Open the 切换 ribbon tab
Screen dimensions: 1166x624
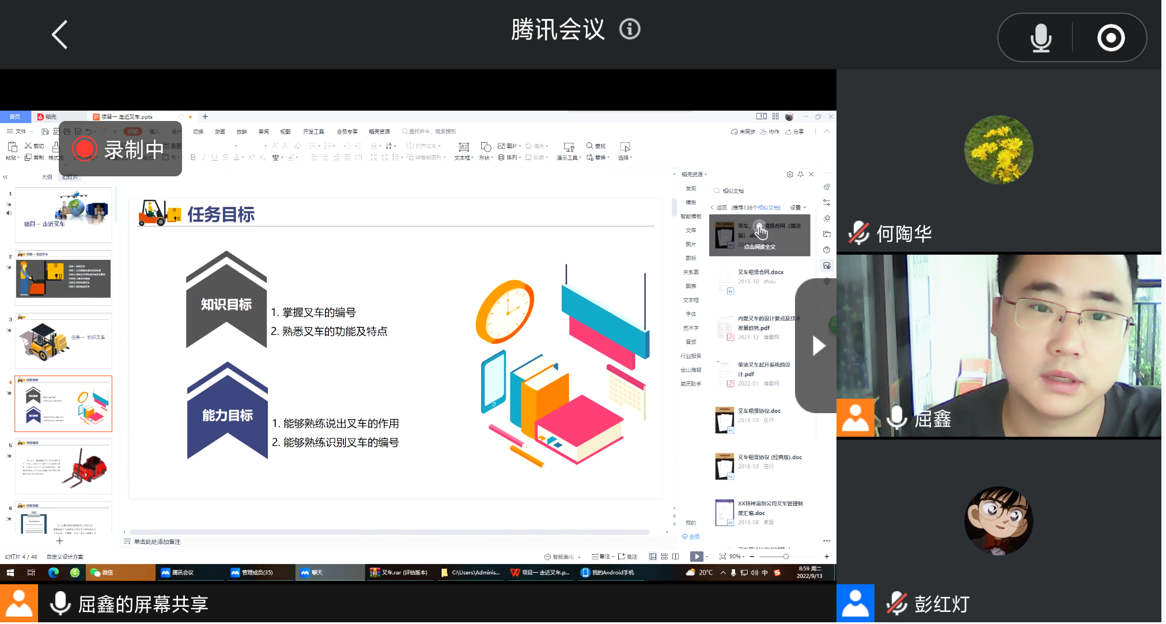[x=198, y=131]
